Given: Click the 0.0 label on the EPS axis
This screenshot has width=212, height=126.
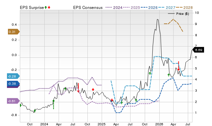Looking at the screenshot, I should click(14, 55).
